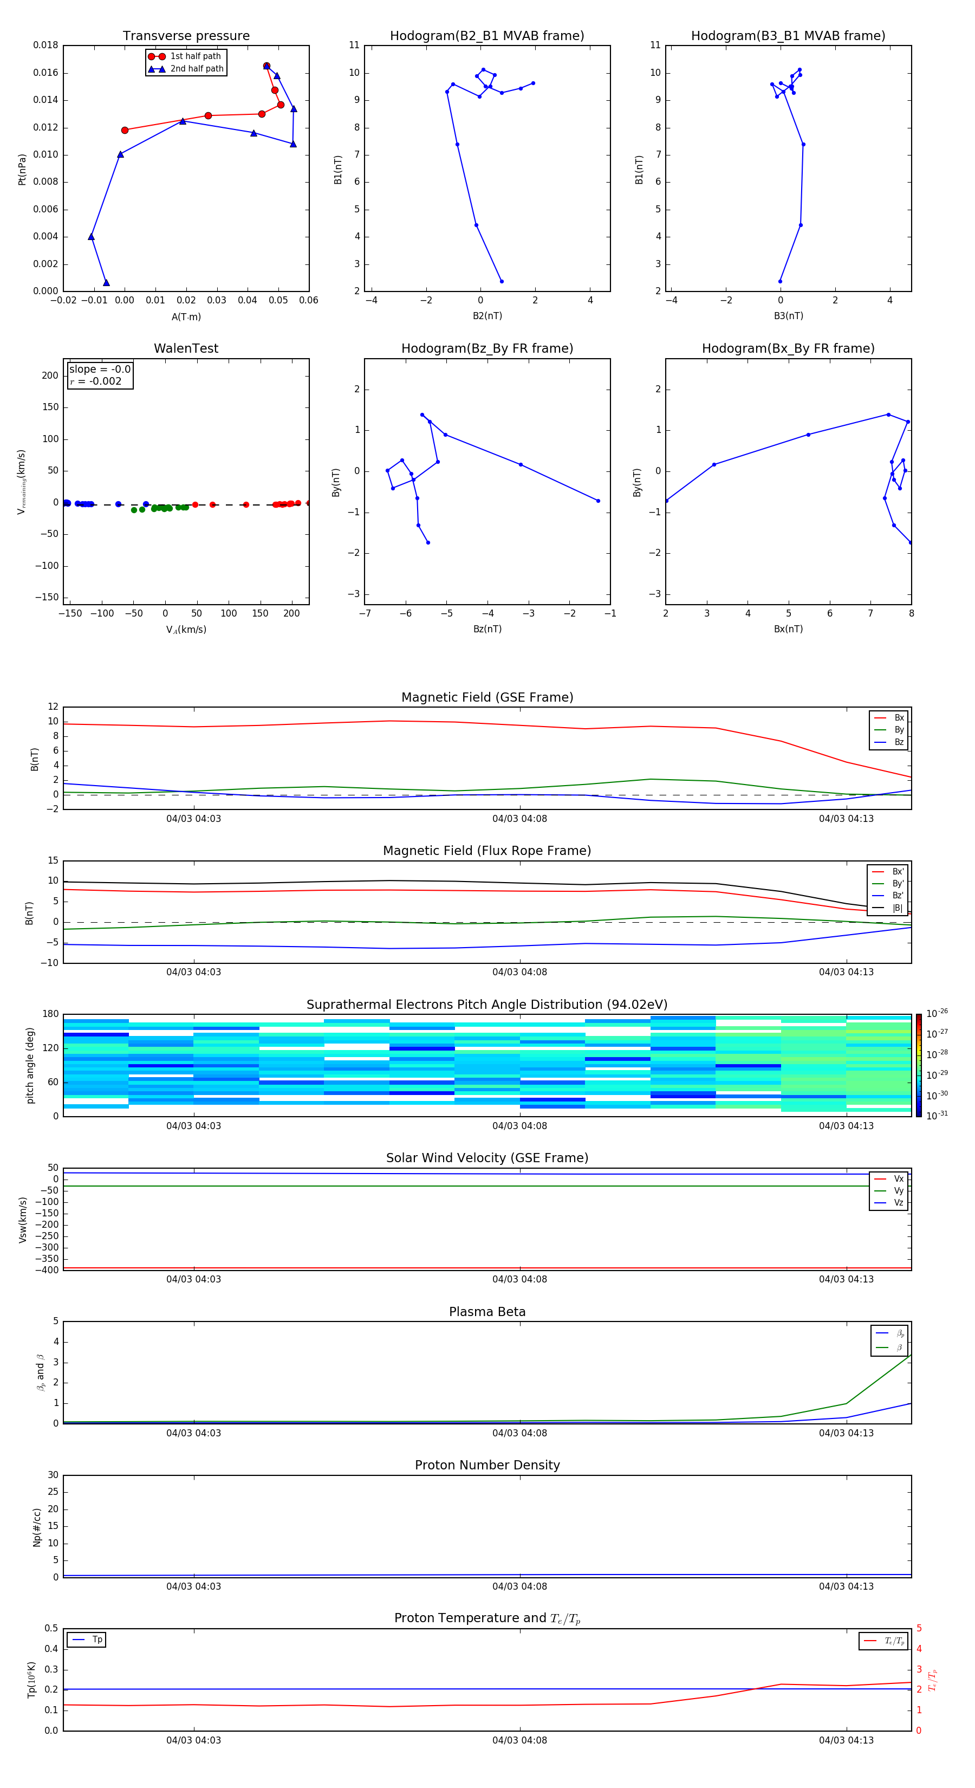Click the 'Hodogram(Bz_By FR frame)' title
Screen dimensions: 975x1788
point(487,348)
